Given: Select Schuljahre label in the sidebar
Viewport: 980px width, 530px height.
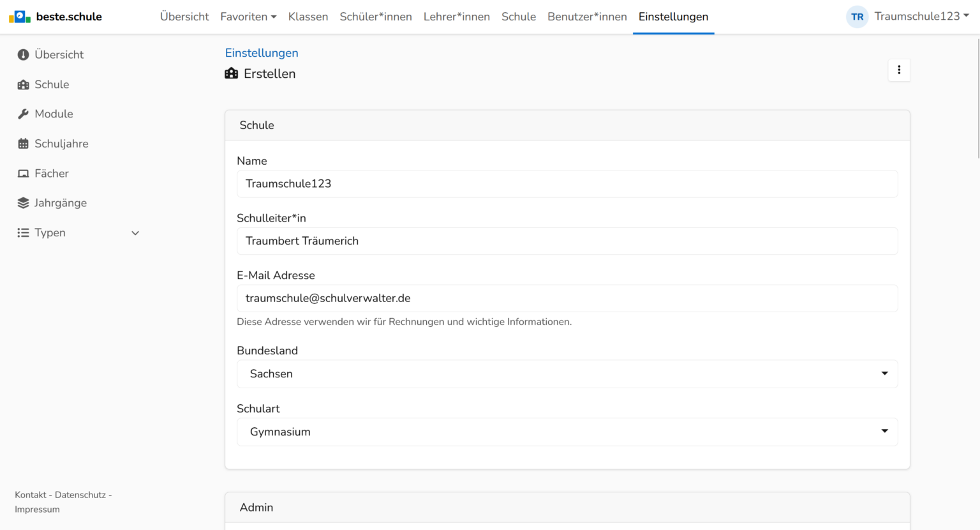Looking at the screenshot, I should tap(61, 144).
